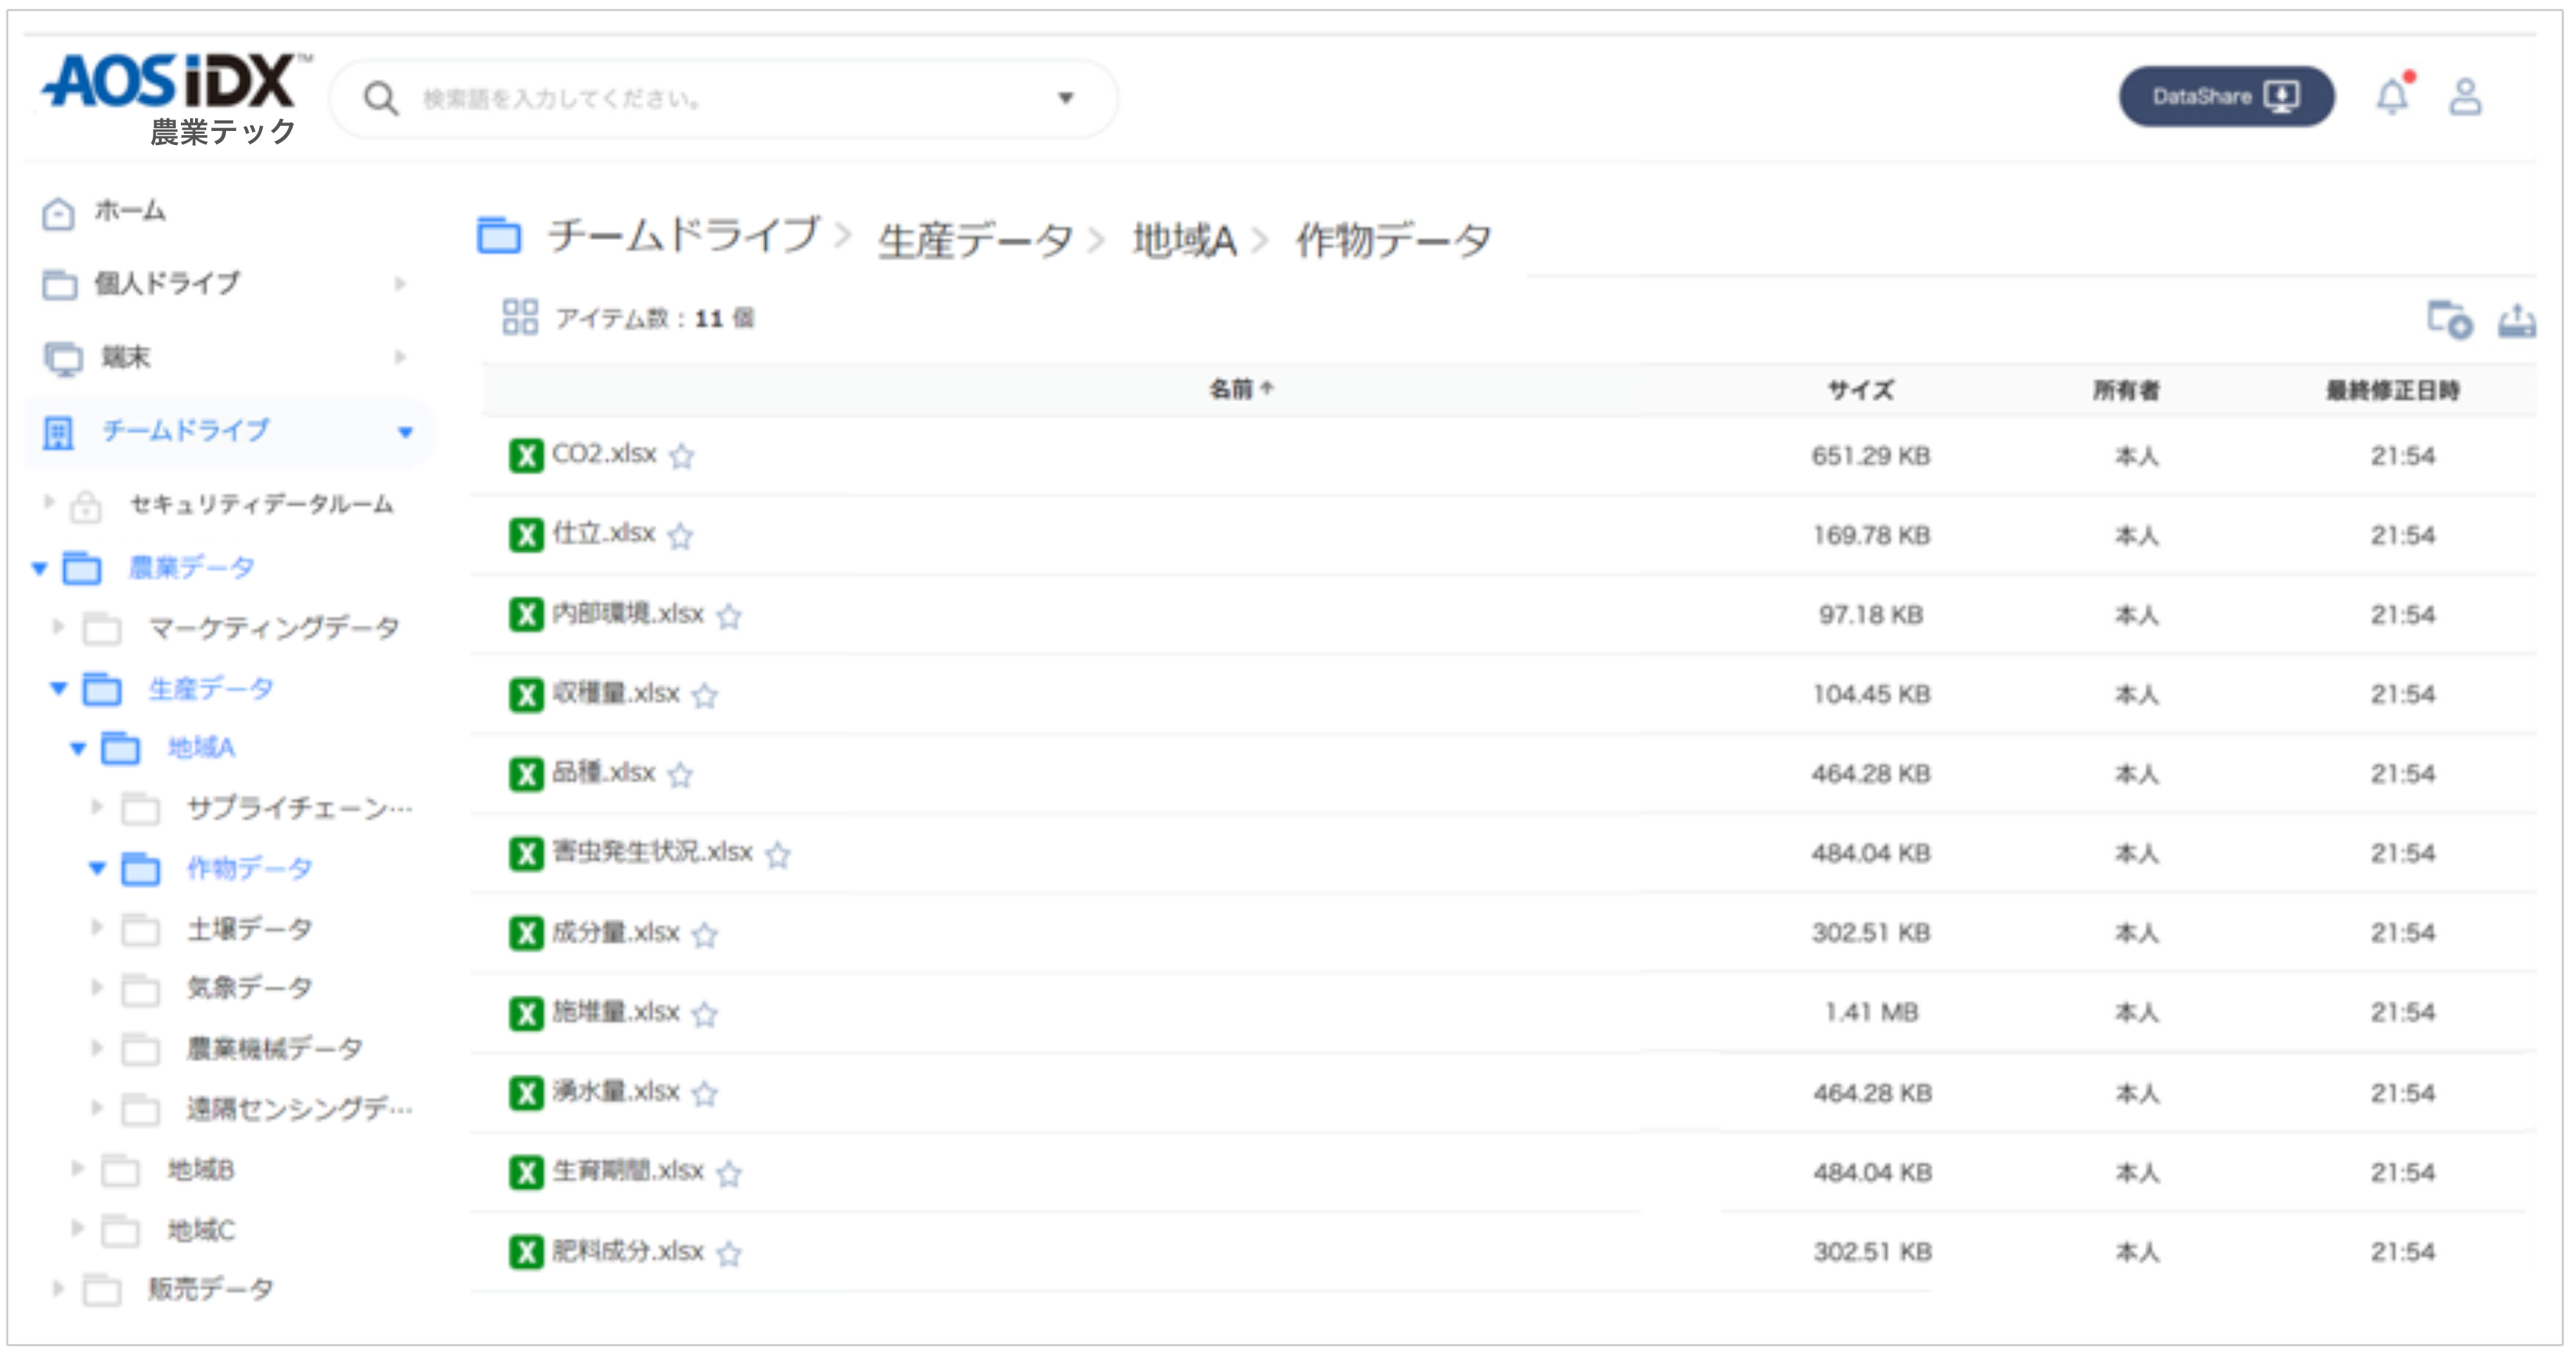Viewport: 2576px width, 1358px height.
Task: Click the DataShare button
Action: click(2226, 96)
